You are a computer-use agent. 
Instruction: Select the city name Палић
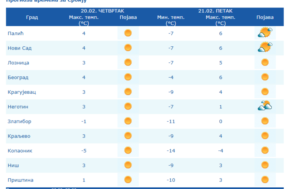15,34
